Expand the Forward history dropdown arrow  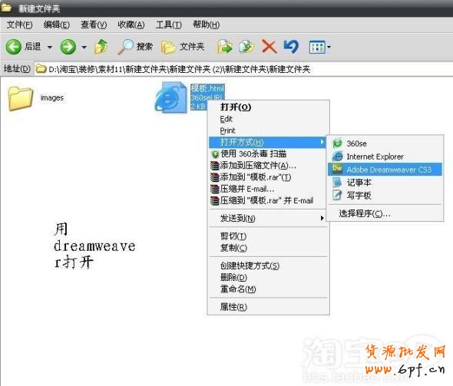pos(84,47)
